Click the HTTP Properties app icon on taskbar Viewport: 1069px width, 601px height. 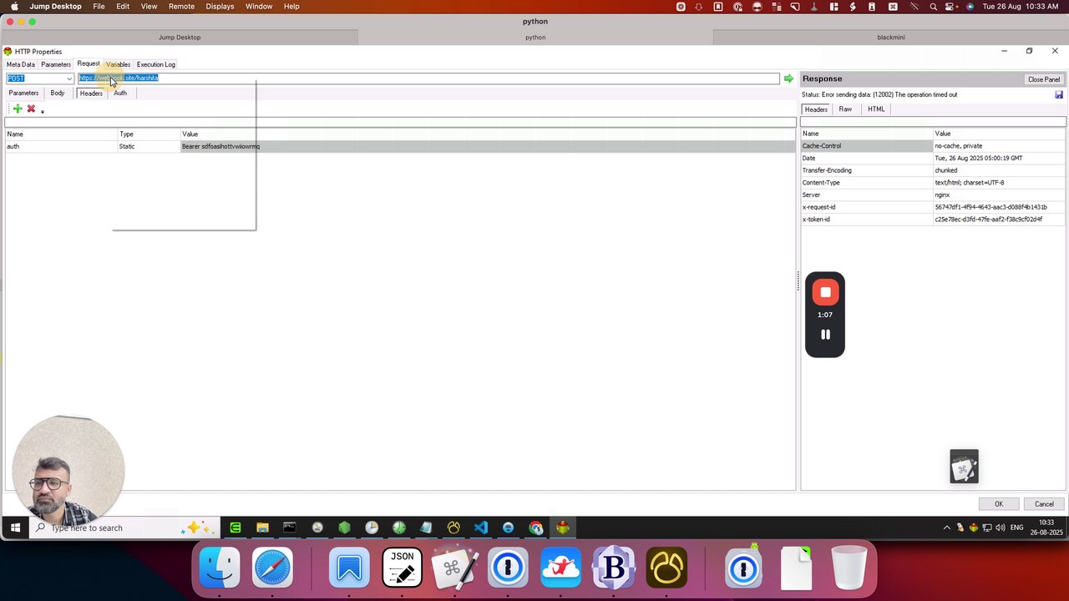(563, 528)
